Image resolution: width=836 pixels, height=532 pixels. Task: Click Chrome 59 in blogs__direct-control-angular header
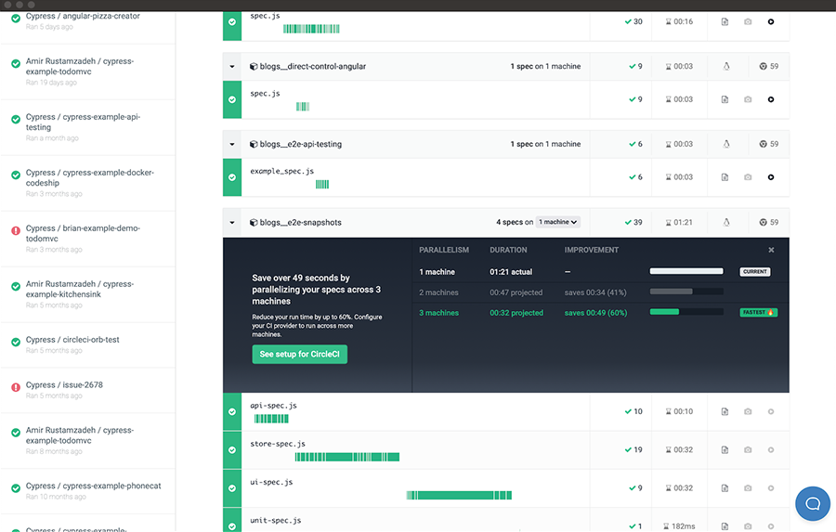(x=769, y=67)
